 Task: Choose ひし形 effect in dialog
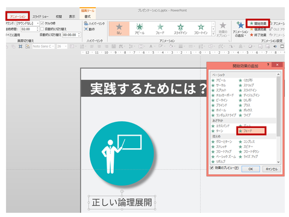[245, 100]
